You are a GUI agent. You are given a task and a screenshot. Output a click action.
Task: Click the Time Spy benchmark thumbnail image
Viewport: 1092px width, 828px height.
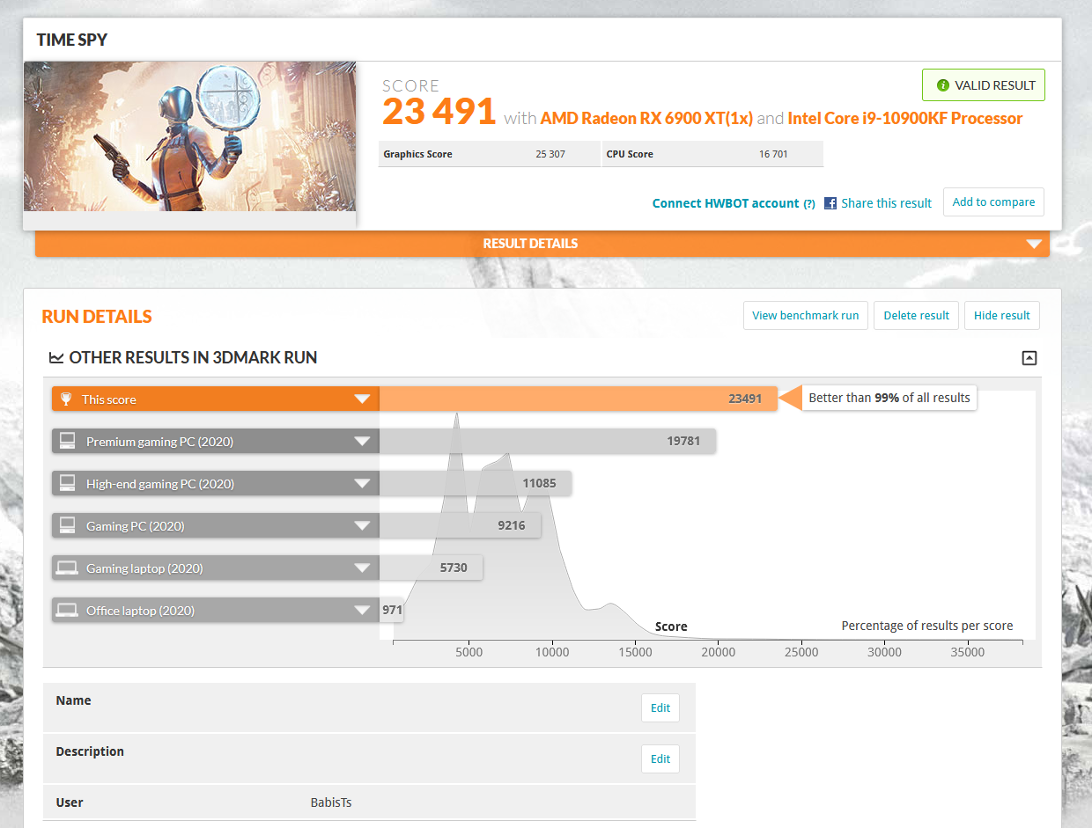[189, 136]
